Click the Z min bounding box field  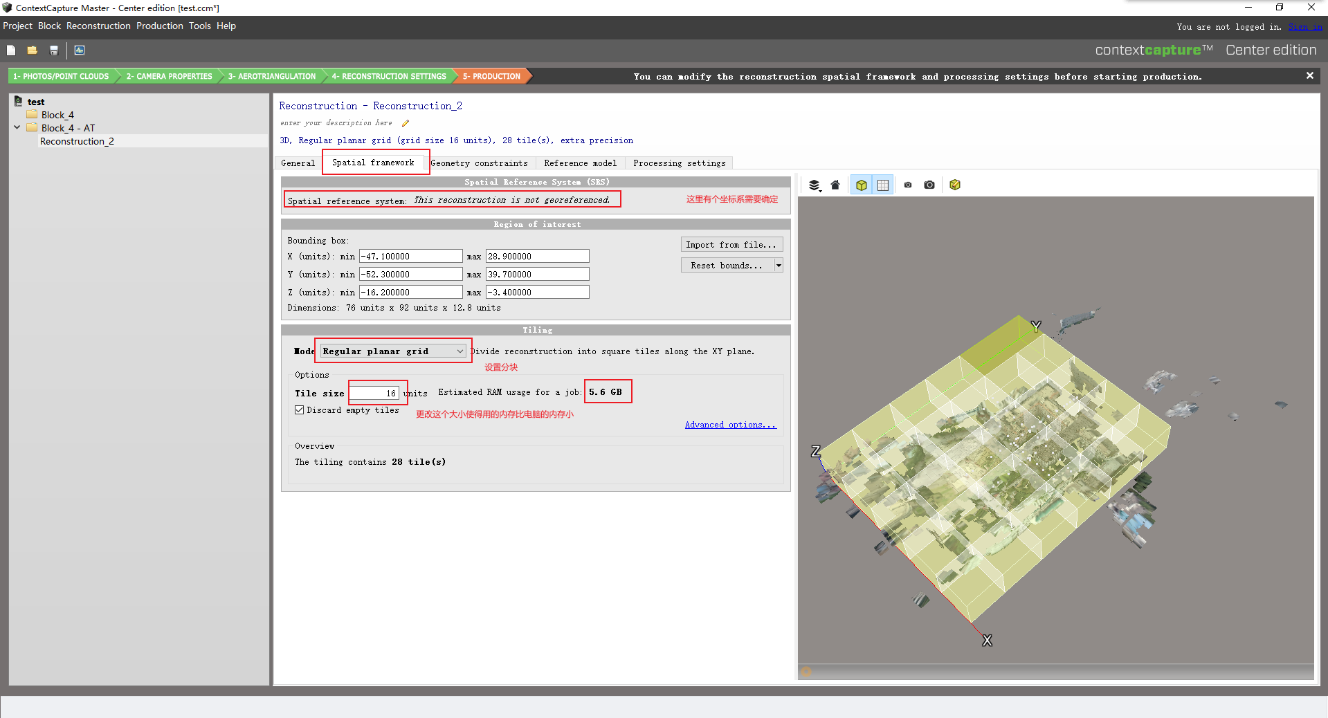click(x=410, y=292)
